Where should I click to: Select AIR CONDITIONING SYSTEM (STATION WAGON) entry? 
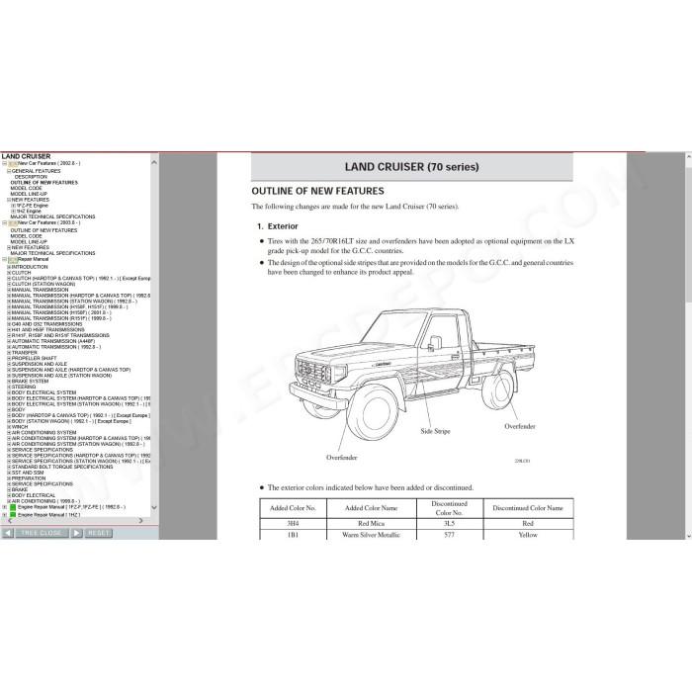(78, 445)
